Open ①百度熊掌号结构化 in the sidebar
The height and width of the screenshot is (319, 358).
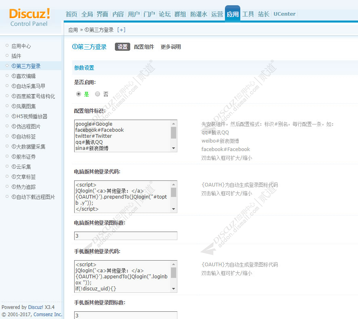point(33,96)
